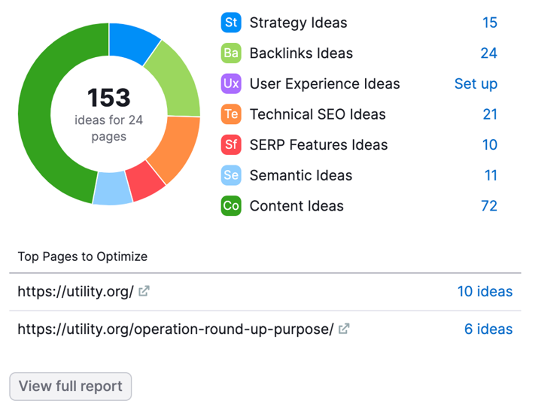Click the 153 ideas total in chart center

click(x=109, y=98)
